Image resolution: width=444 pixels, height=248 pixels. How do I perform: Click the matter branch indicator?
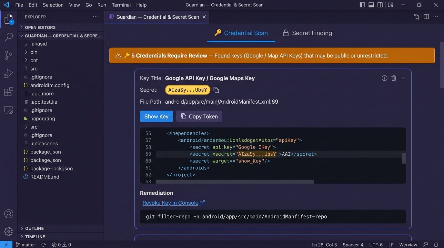pyautogui.click(x=25, y=245)
